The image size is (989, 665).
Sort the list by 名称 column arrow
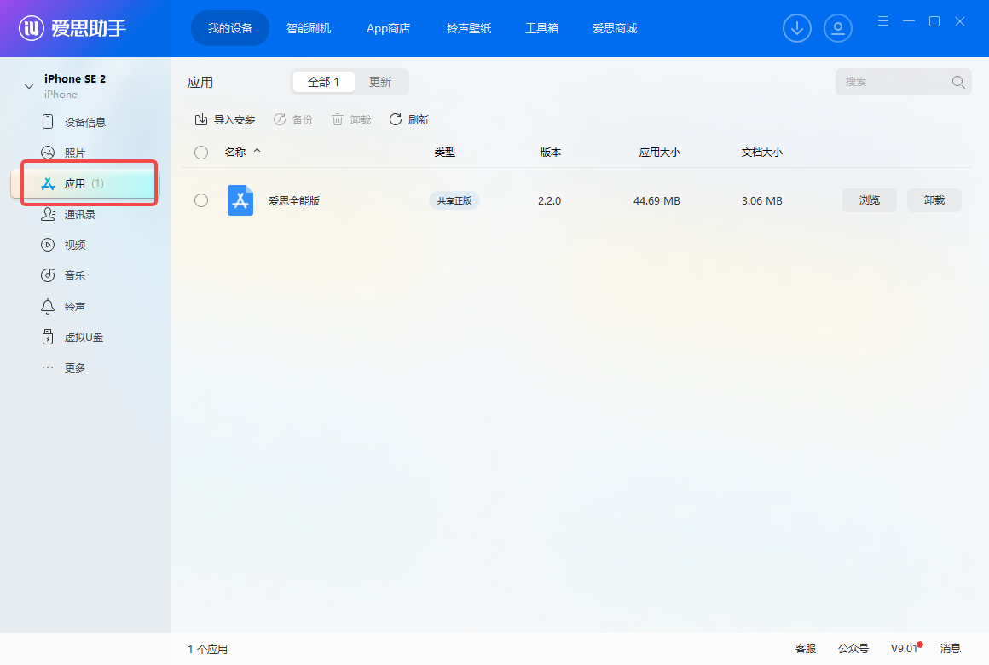[257, 153]
